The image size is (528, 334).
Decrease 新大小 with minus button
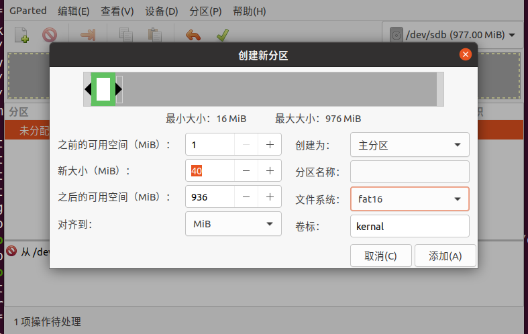click(x=246, y=171)
